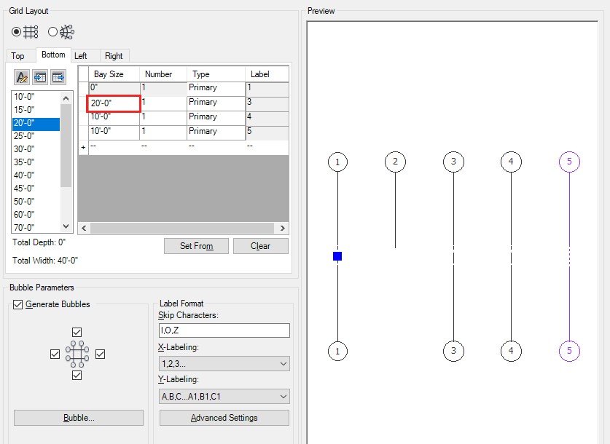Select 70'-0" in the bay size list
The image size is (610, 444).
pos(36,228)
